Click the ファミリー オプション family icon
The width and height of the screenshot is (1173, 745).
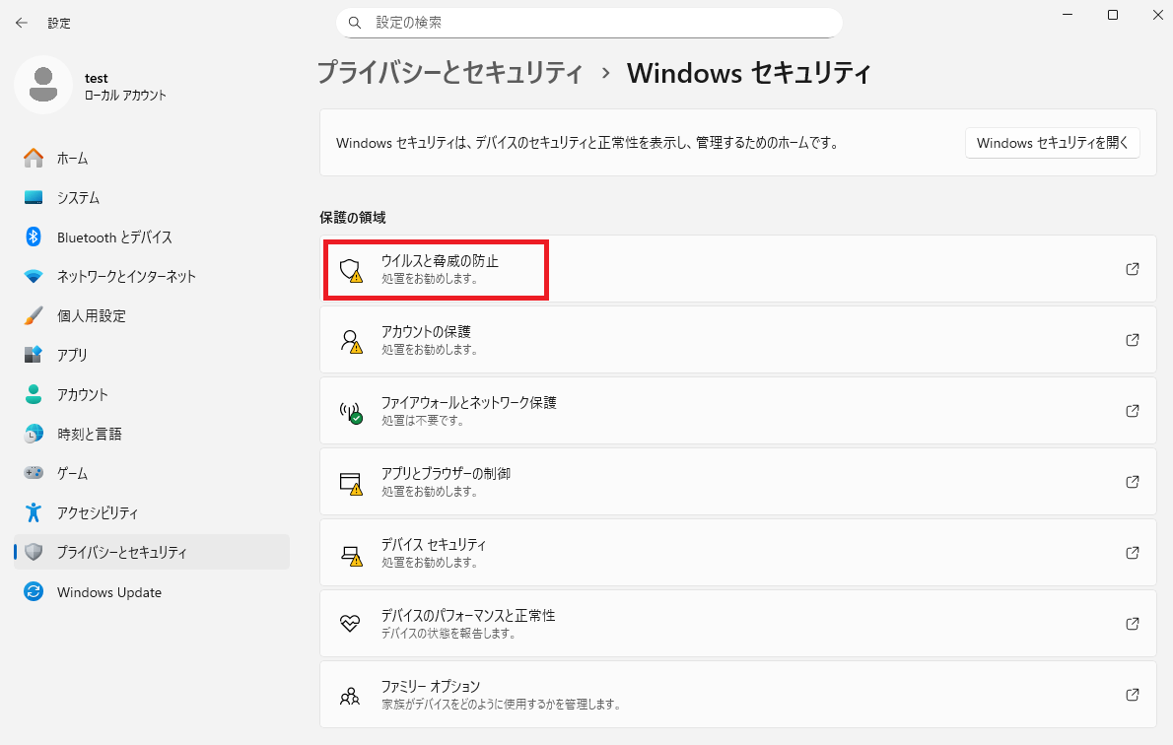tap(350, 696)
